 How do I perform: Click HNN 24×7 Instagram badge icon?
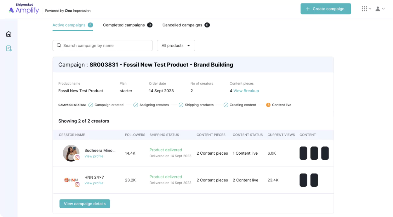tap(77, 184)
